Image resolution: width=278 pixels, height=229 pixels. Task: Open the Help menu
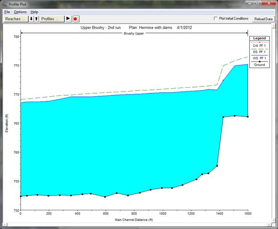34,12
